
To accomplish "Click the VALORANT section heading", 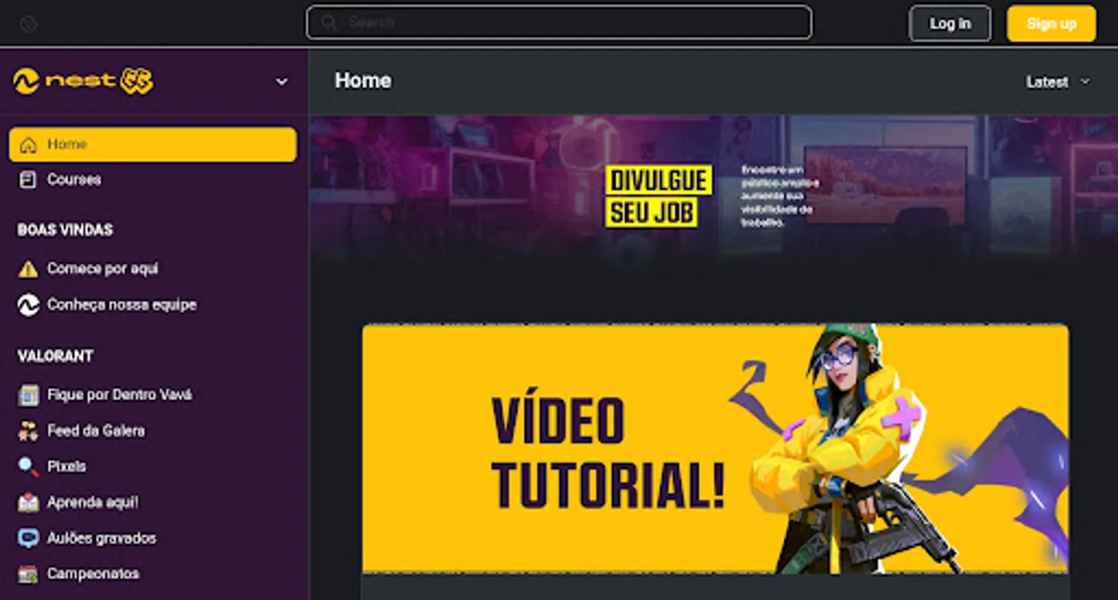I will point(55,356).
